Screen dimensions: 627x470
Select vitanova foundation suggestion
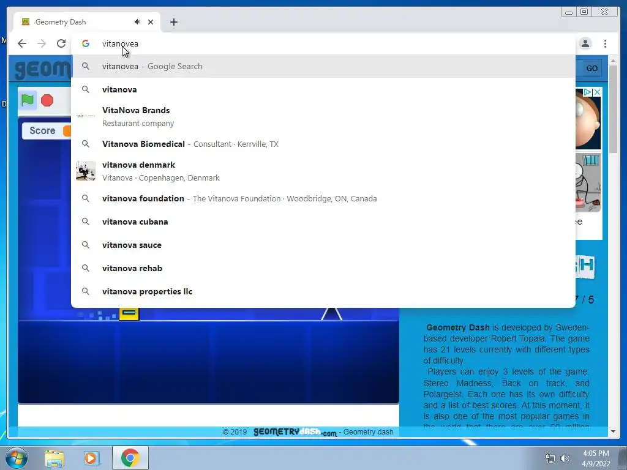point(323,199)
